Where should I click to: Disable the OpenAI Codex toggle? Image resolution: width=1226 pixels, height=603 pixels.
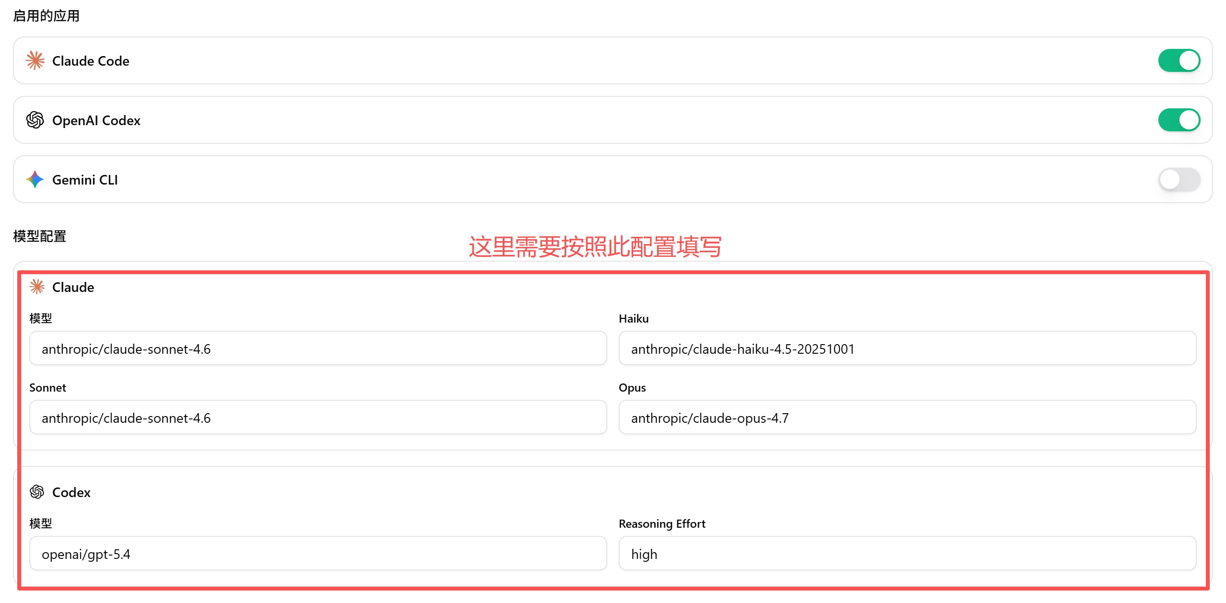1179,120
